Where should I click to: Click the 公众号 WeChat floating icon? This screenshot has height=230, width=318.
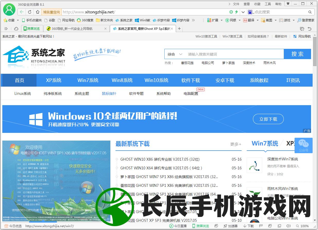coord(304,145)
